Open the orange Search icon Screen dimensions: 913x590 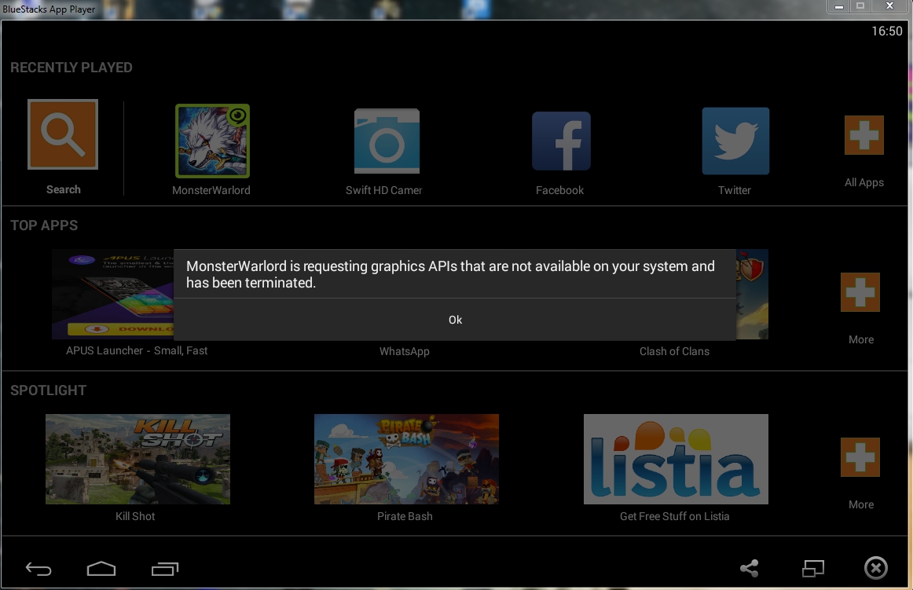(63, 134)
